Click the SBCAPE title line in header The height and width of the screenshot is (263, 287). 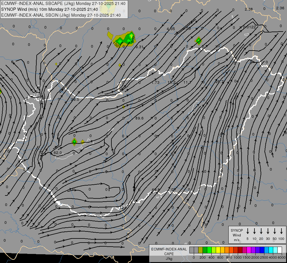click(x=63, y=4)
